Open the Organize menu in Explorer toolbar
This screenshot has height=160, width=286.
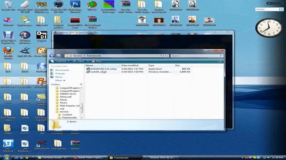60,61
